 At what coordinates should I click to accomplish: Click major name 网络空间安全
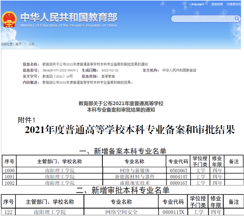(121, 212)
